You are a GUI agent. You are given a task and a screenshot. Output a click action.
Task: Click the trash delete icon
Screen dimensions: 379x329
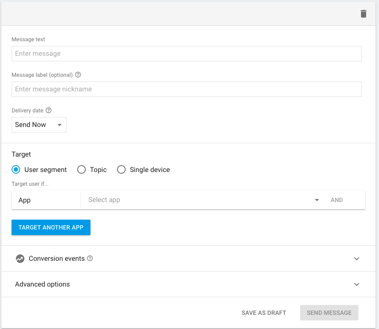[363, 14]
